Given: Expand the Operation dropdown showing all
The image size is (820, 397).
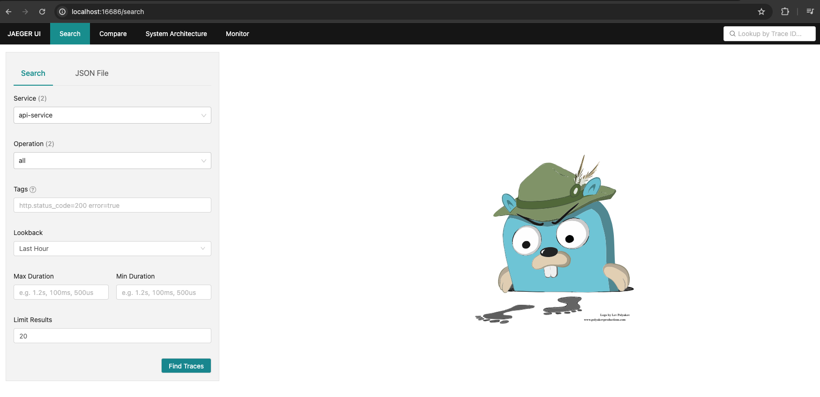Looking at the screenshot, I should click(x=112, y=161).
